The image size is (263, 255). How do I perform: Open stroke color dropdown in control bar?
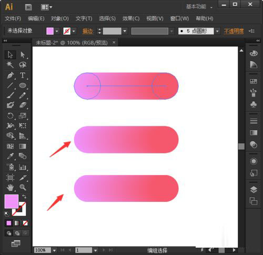pyautogui.click(x=74, y=31)
